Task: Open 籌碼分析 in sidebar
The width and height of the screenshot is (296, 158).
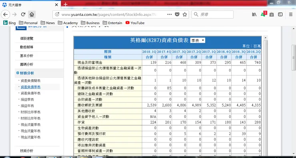Action: [27, 64]
